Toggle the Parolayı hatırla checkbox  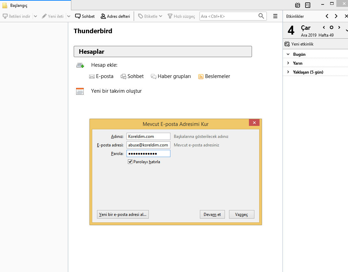(x=130, y=162)
